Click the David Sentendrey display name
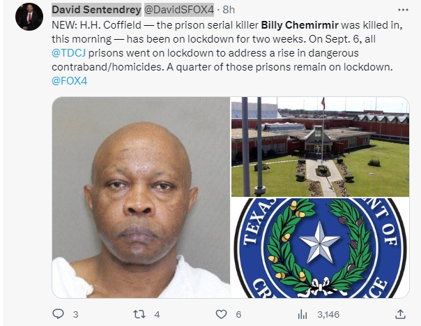Viewport: 421px width, 326px height. click(x=96, y=10)
